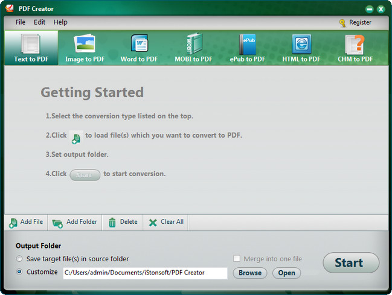Clear All files from the list
Screen dimensions: 392x295
click(x=166, y=222)
